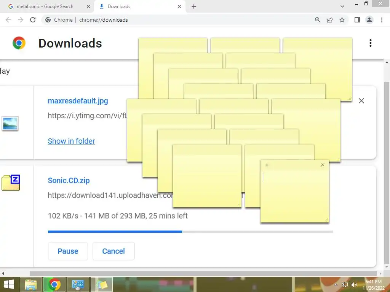Open the Control Panel taskbar icon
The image size is (390, 292).
[78, 284]
